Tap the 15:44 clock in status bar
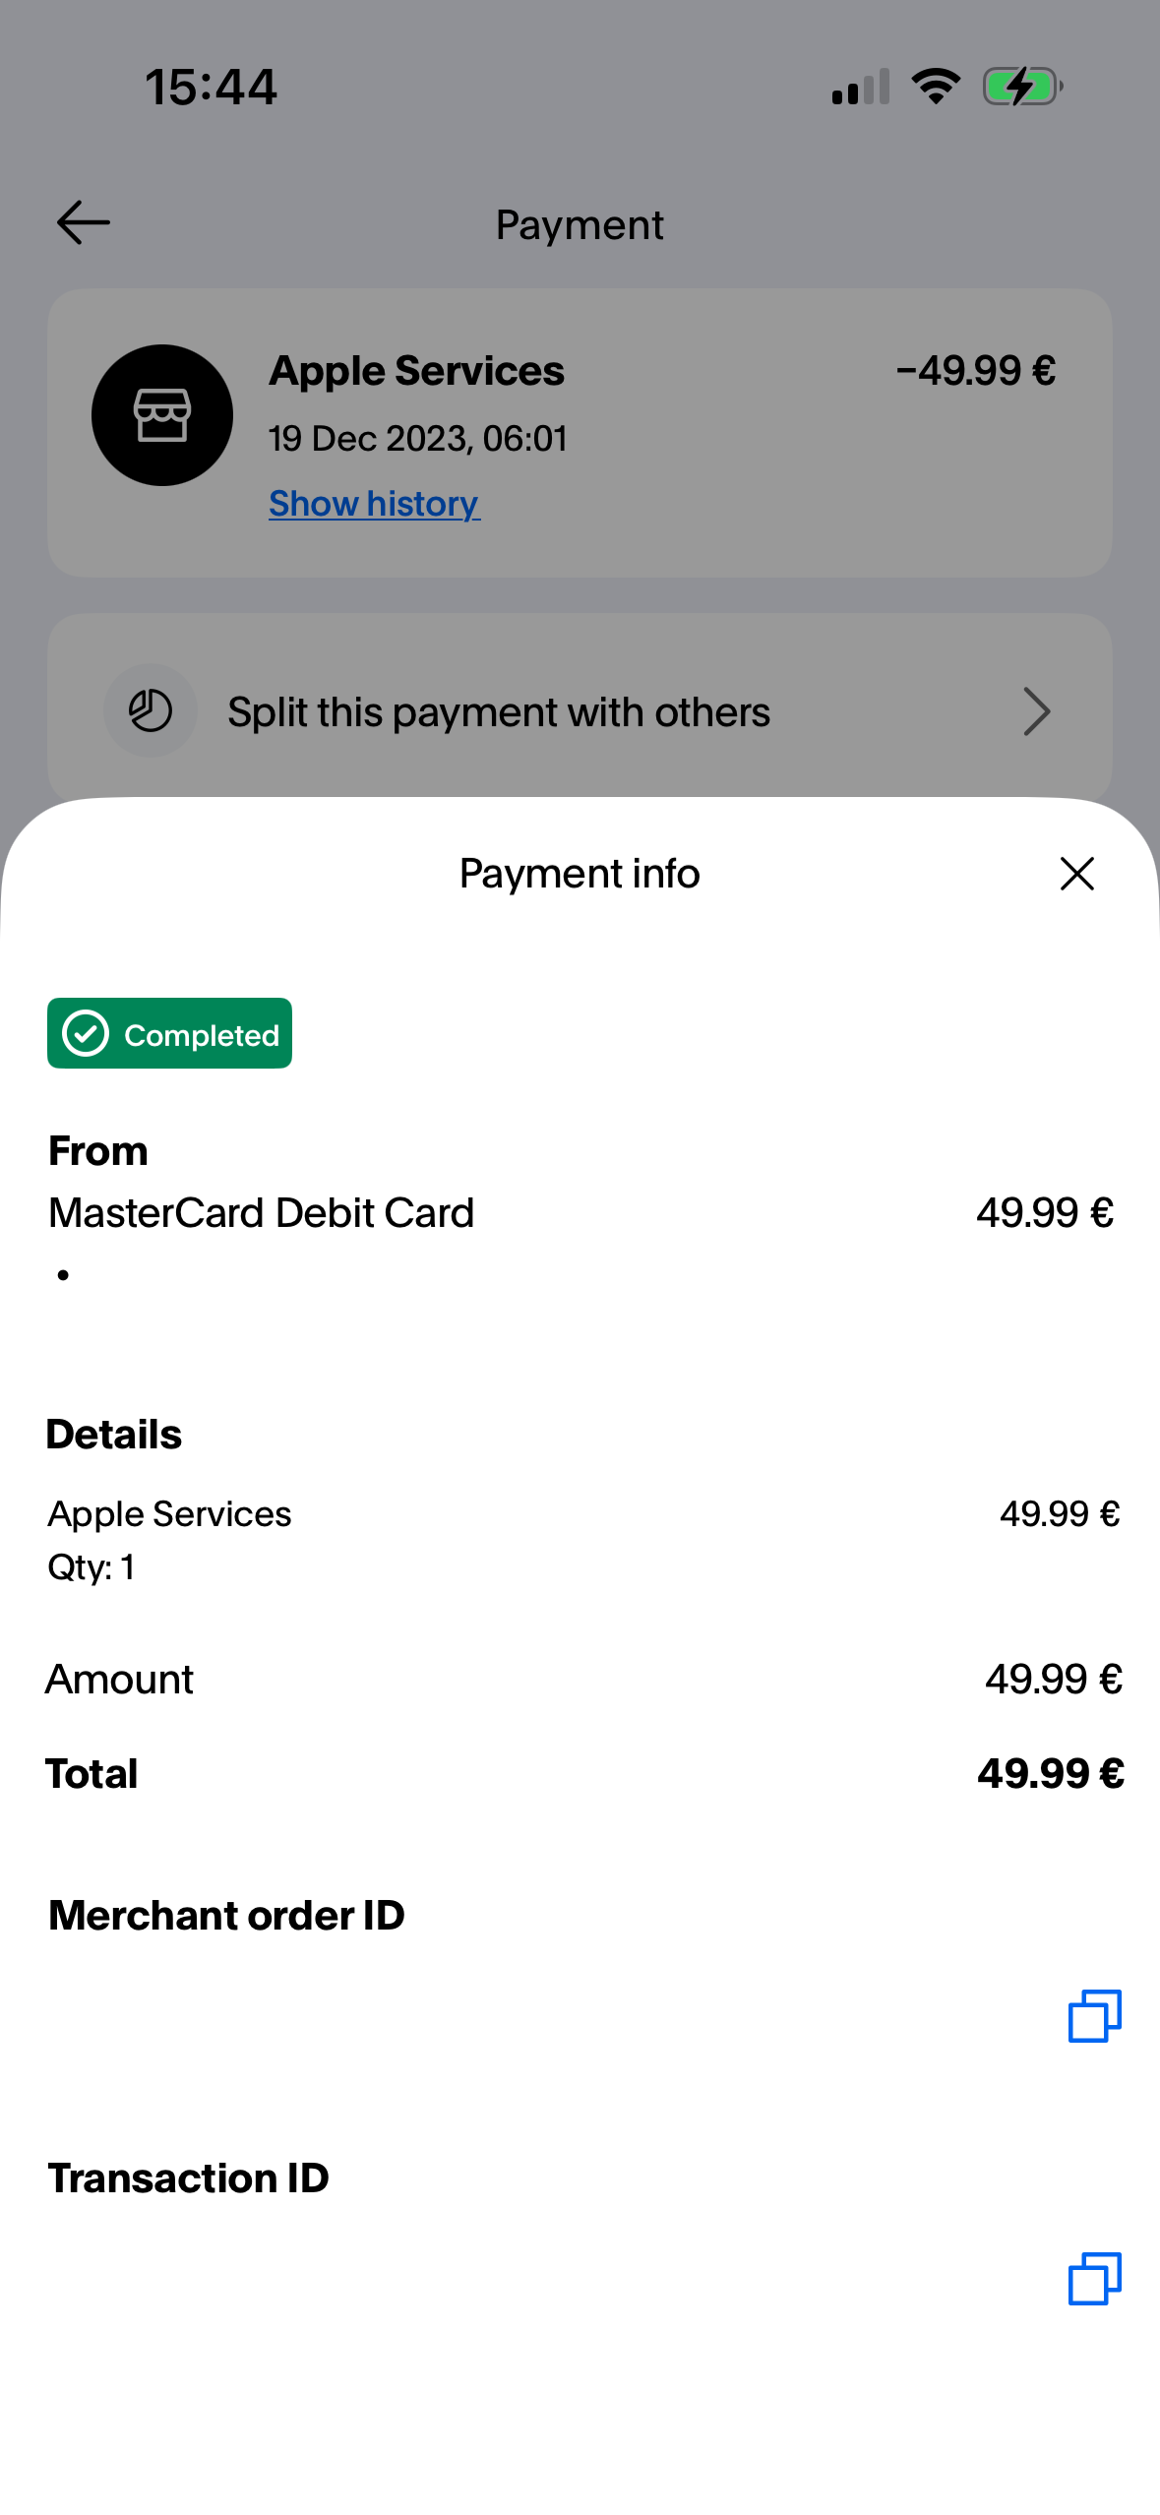1160x2515 pixels. (212, 87)
